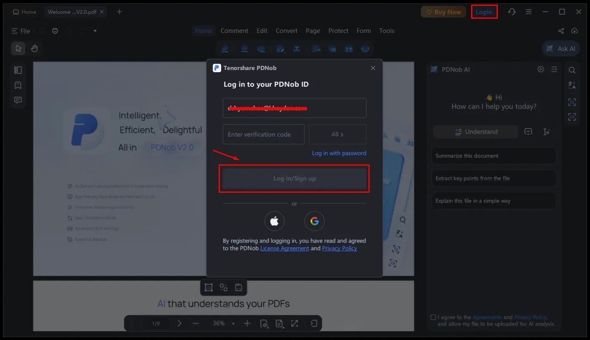Image resolution: width=590 pixels, height=340 pixels.
Task: Click the cloud upload icon
Action: point(575,31)
